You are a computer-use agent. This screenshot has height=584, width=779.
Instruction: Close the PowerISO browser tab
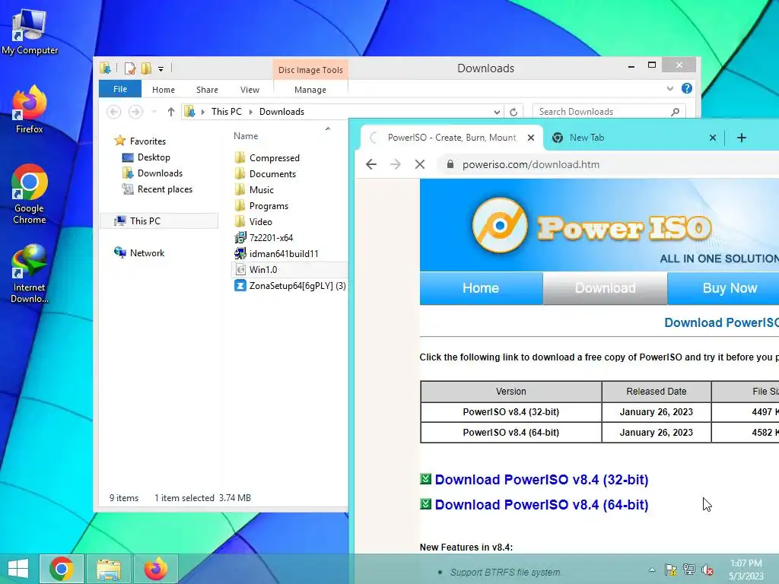tap(530, 138)
